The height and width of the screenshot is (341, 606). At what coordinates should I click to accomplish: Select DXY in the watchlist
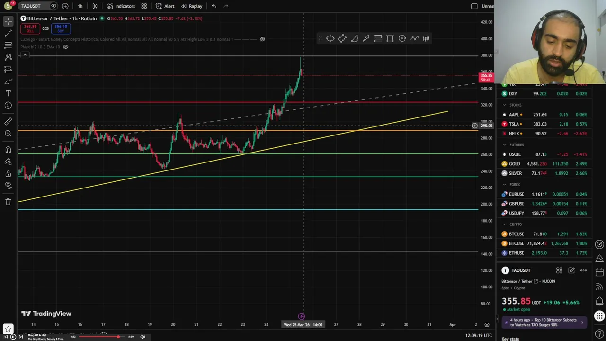click(x=544, y=94)
